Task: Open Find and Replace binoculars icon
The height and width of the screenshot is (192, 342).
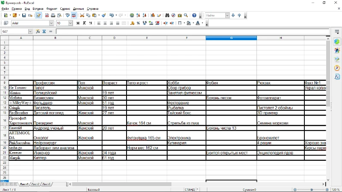Action: (167, 15)
